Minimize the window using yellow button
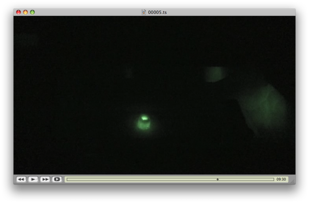The height and width of the screenshot is (203, 309). (x=26, y=12)
